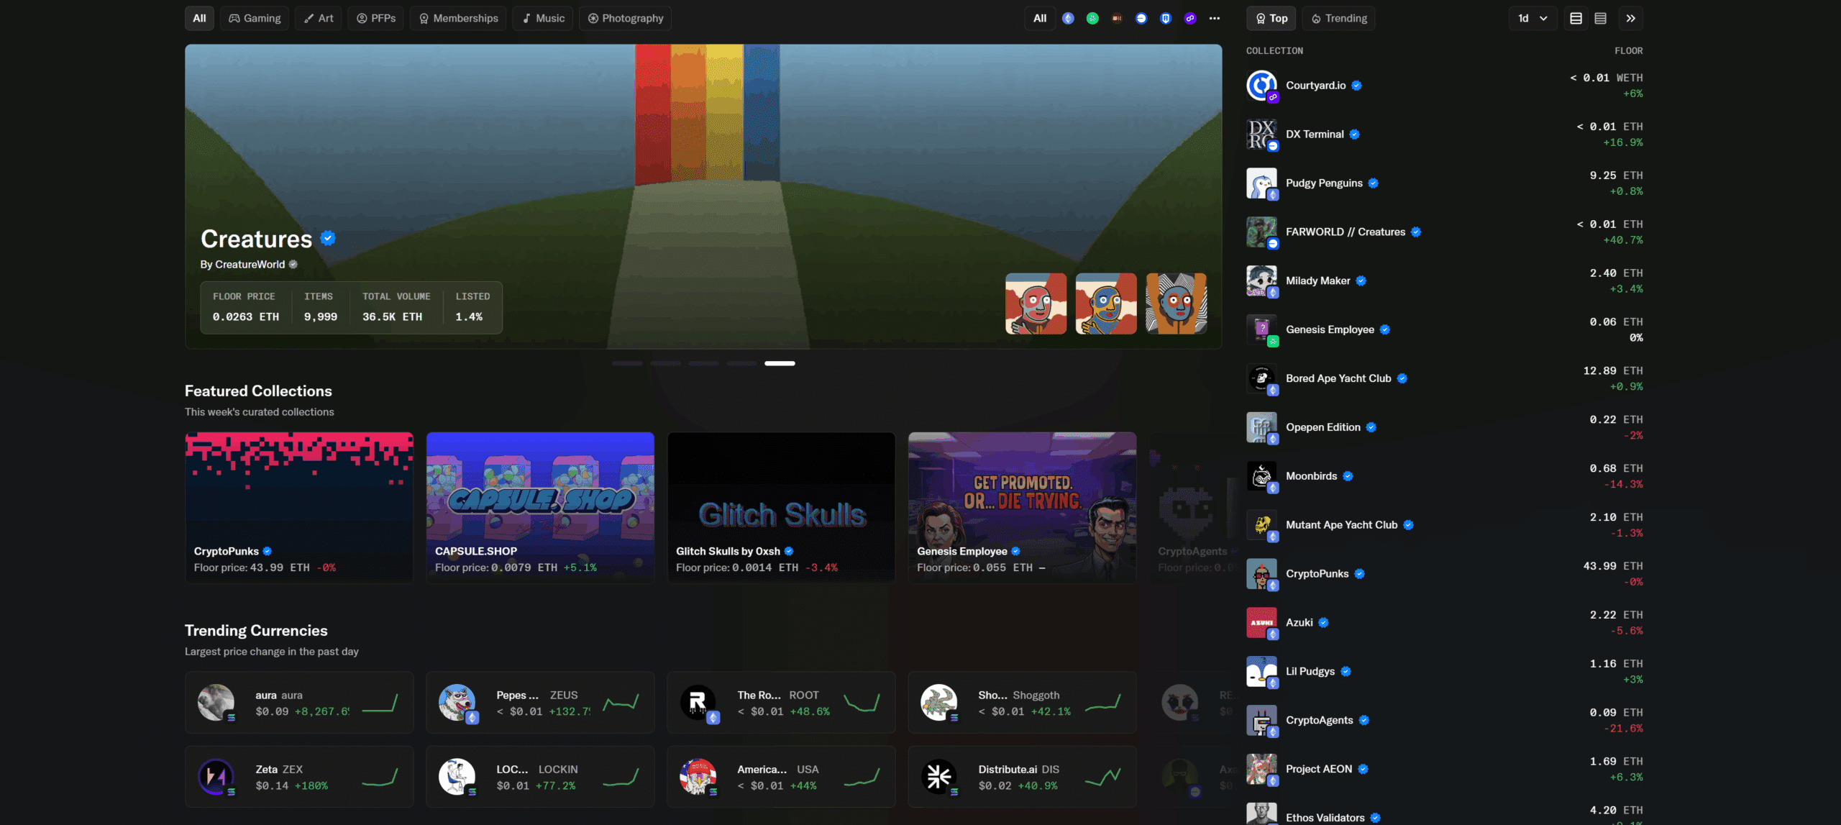Open the Distribute.ai DIS currency card

tap(1022, 777)
